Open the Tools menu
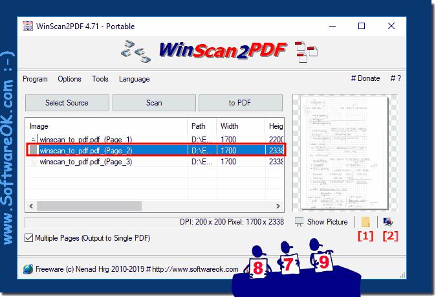The width and height of the screenshot is (436, 297). pyautogui.click(x=100, y=79)
